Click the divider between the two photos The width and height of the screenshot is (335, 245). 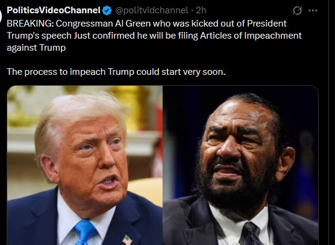pyautogui.click(x=163, y=165)
